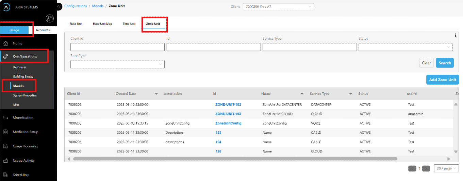The image size is (463, 181).
Task: Click the Usage Processing icon
Action: 6,146
